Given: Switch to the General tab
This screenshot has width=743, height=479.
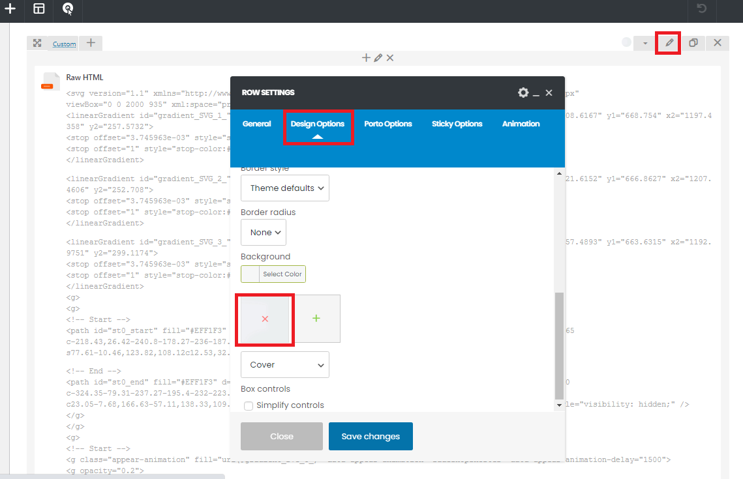Looking at the screenshot, I should click(x=257, y=124).
